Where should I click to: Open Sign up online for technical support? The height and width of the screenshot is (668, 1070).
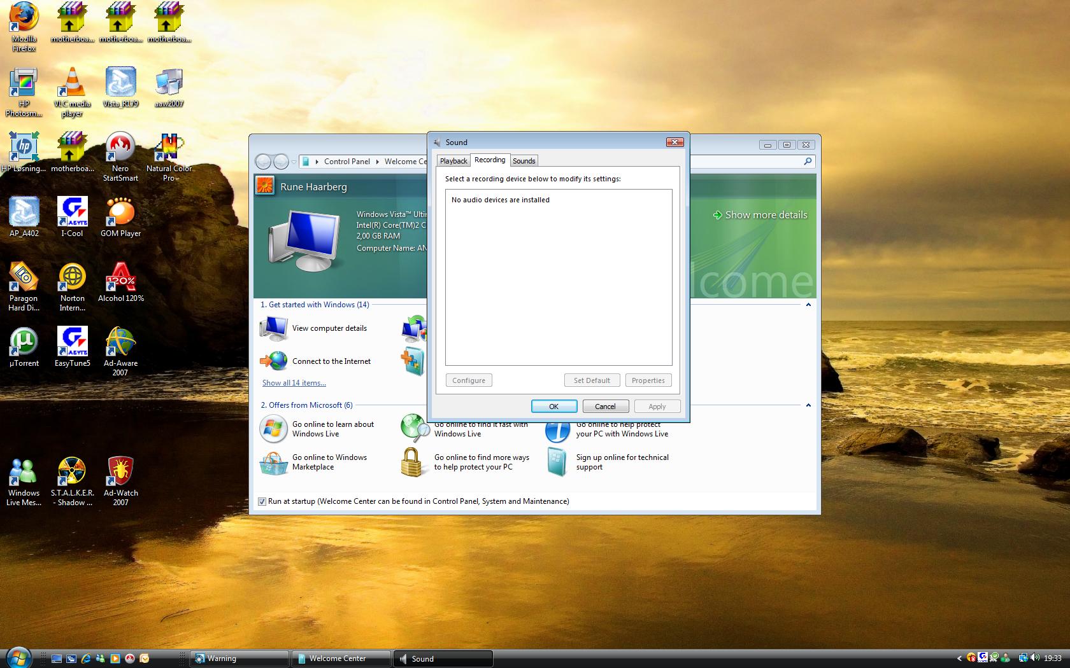tap(608, 462)
